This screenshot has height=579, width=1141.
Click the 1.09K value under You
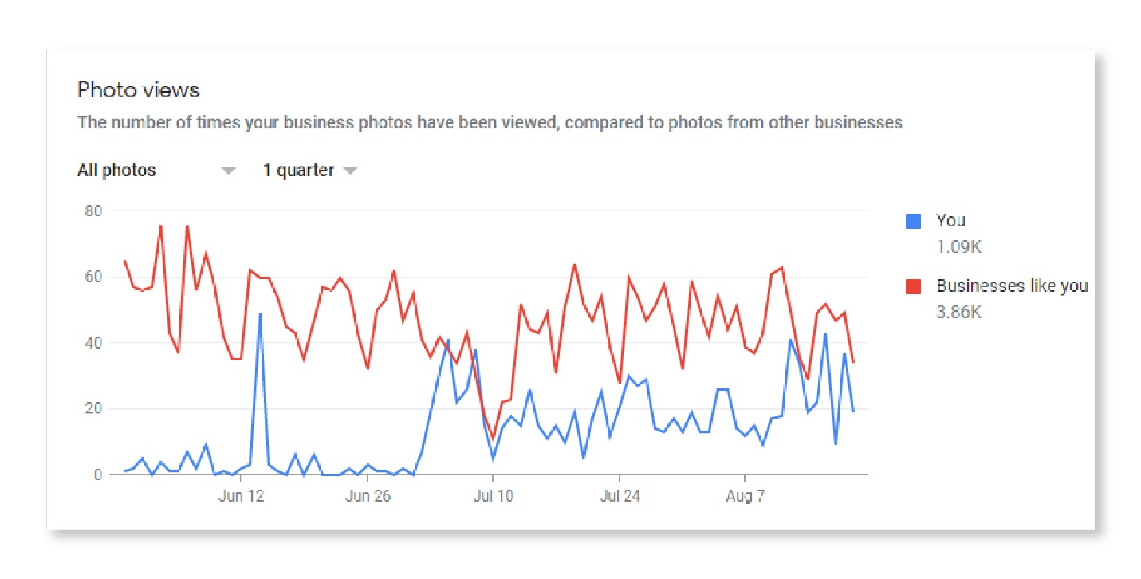(958, 246)
